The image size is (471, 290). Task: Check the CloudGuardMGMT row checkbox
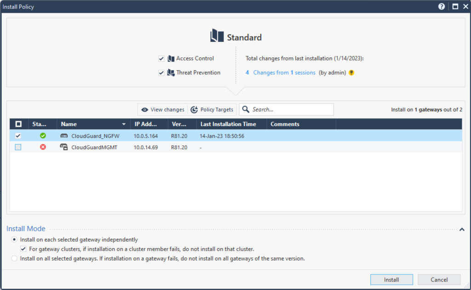click(17, 147)
